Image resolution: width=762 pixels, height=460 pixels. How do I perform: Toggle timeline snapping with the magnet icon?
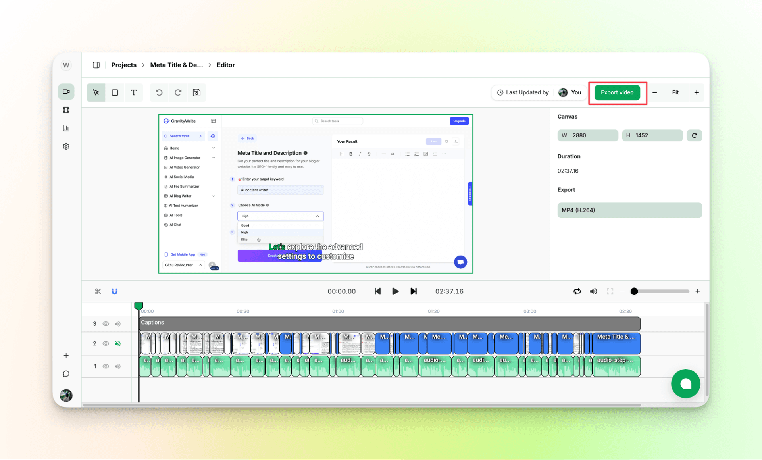pyautogui.click(x=114, y=291)
